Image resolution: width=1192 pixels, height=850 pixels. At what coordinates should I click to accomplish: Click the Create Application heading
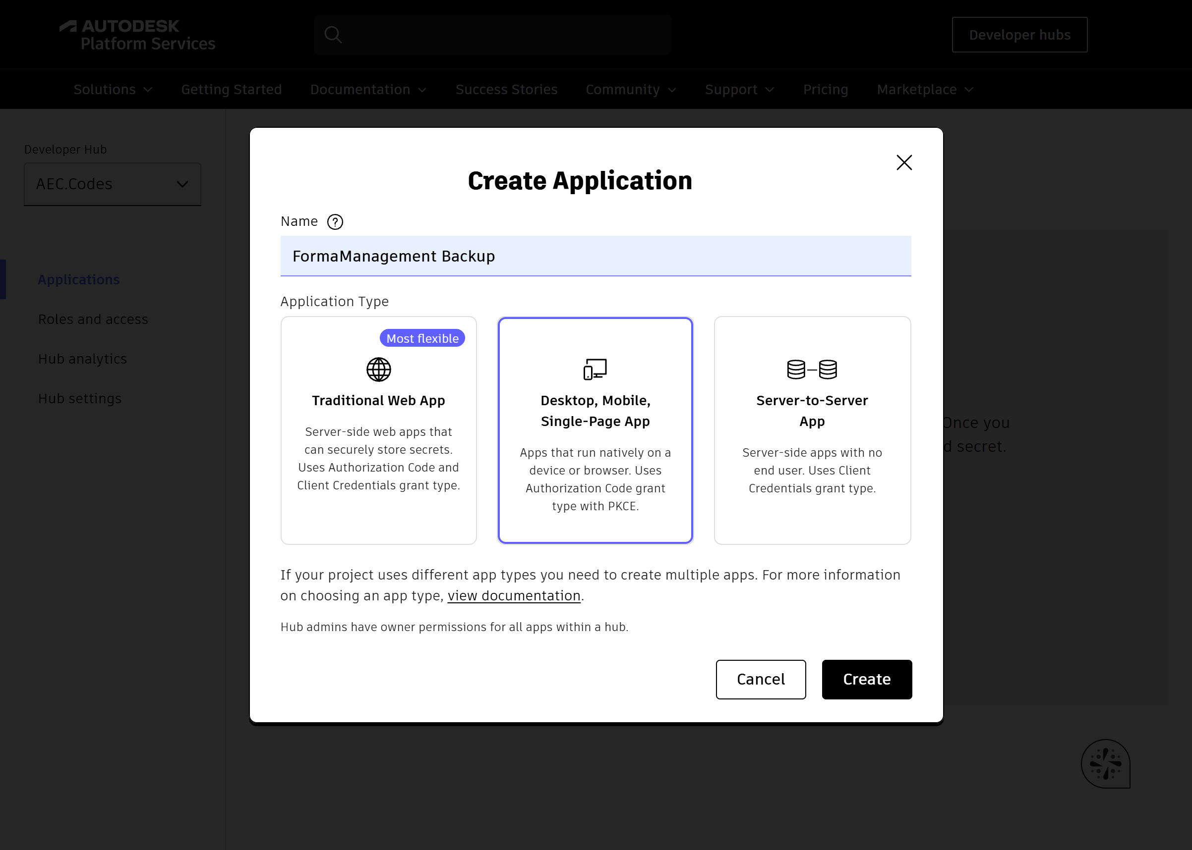coord(580,181)
